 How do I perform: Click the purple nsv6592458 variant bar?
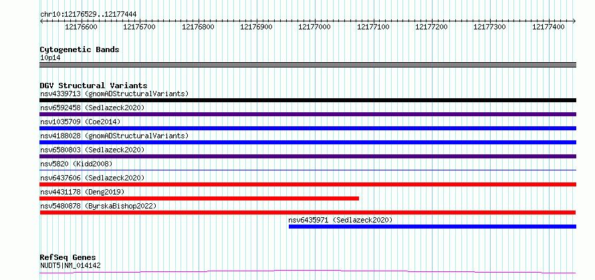(x=308, y=114)
